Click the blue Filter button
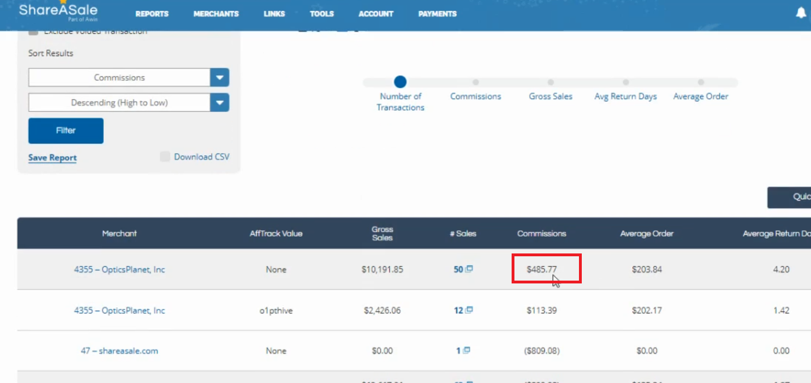This screenshot has width=811, height=383. coord(66,131)
